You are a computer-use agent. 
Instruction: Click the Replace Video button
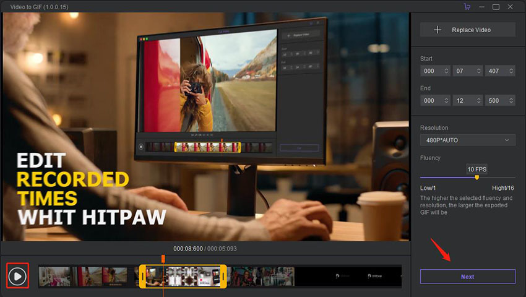click(x=468, y=30)
